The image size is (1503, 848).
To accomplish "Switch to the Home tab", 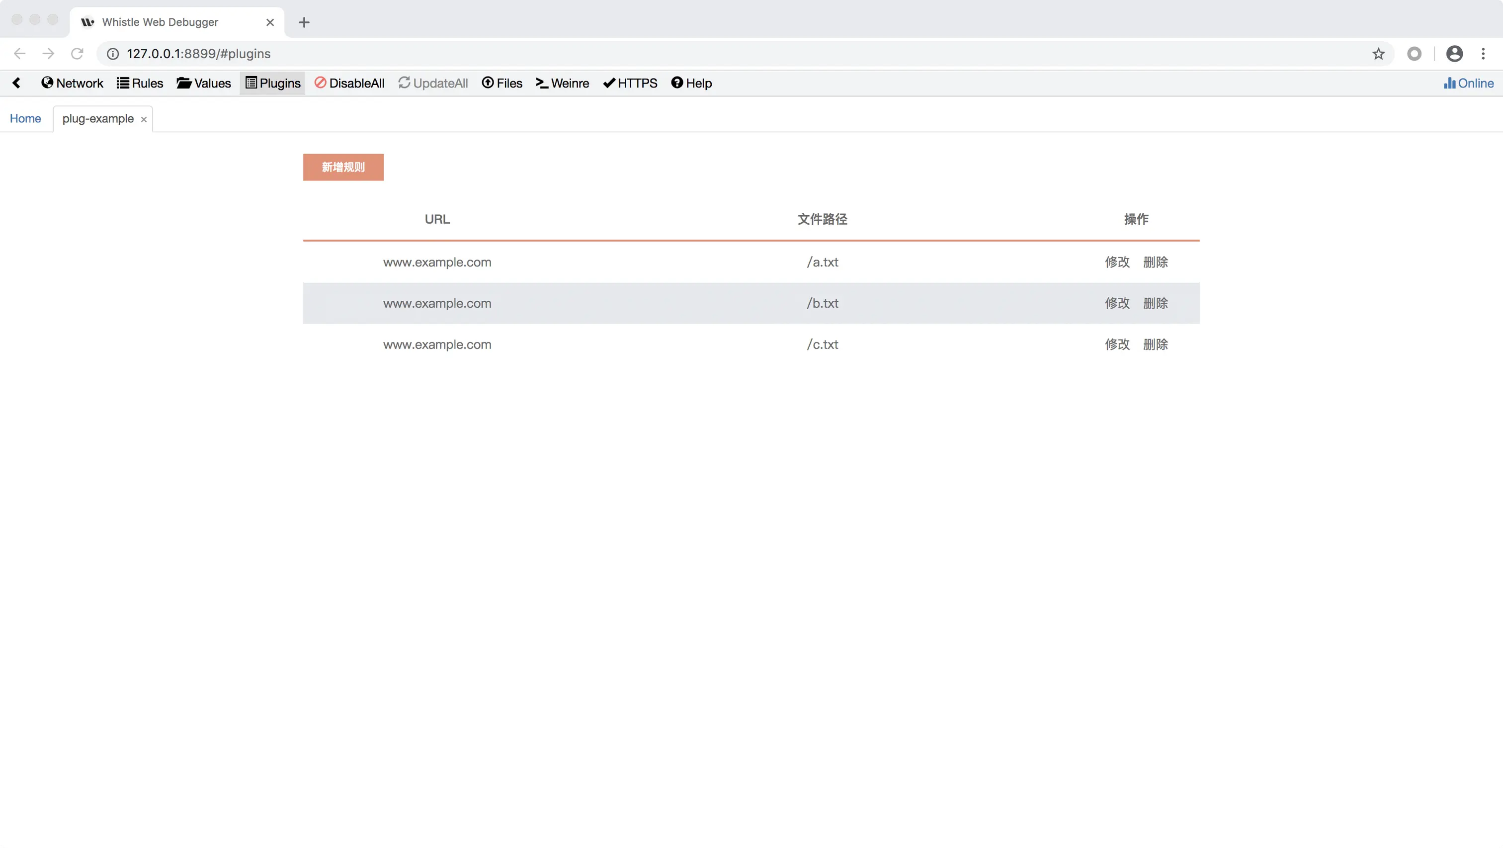I will click(x=25, y=118).
